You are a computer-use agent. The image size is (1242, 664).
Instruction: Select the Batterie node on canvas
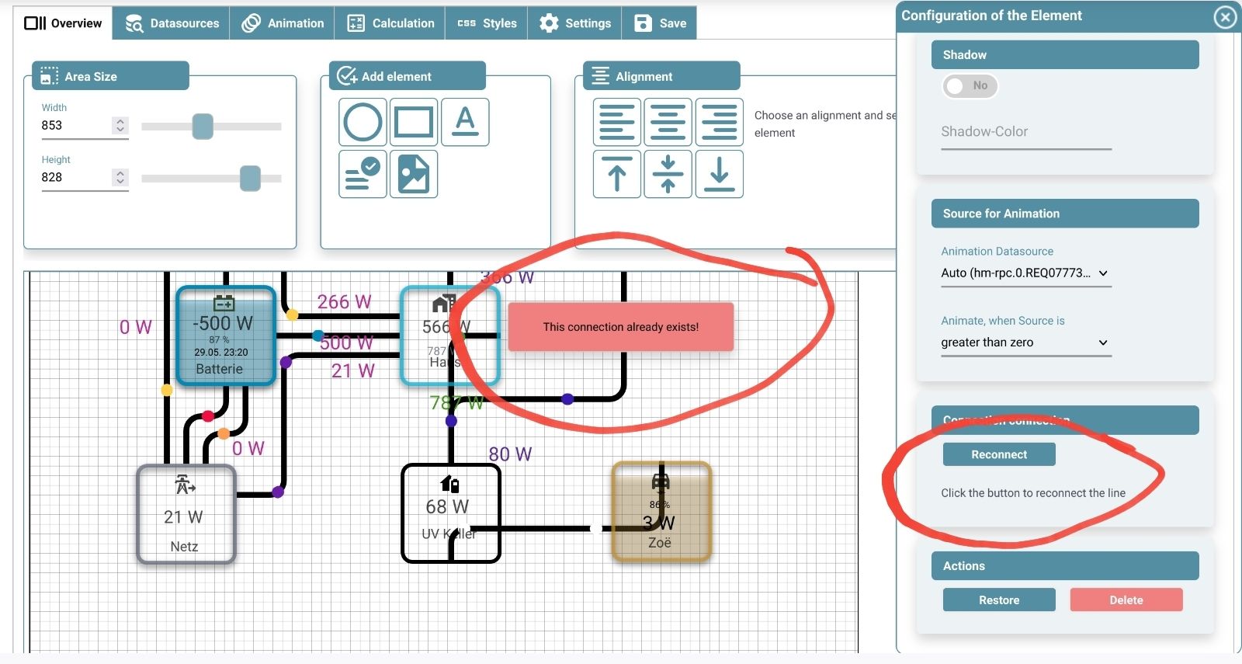pyautogui.click(x=226, y=335)
